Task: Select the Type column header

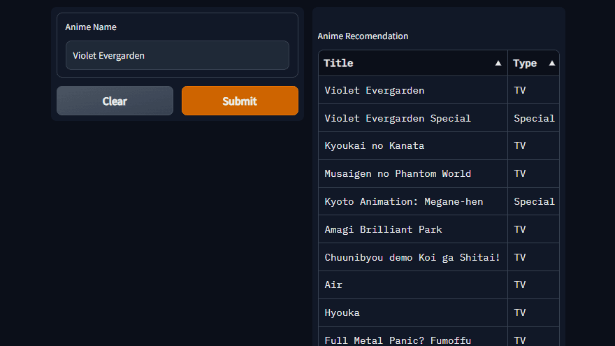Action: pyautogui.click(x=533, y=63)
